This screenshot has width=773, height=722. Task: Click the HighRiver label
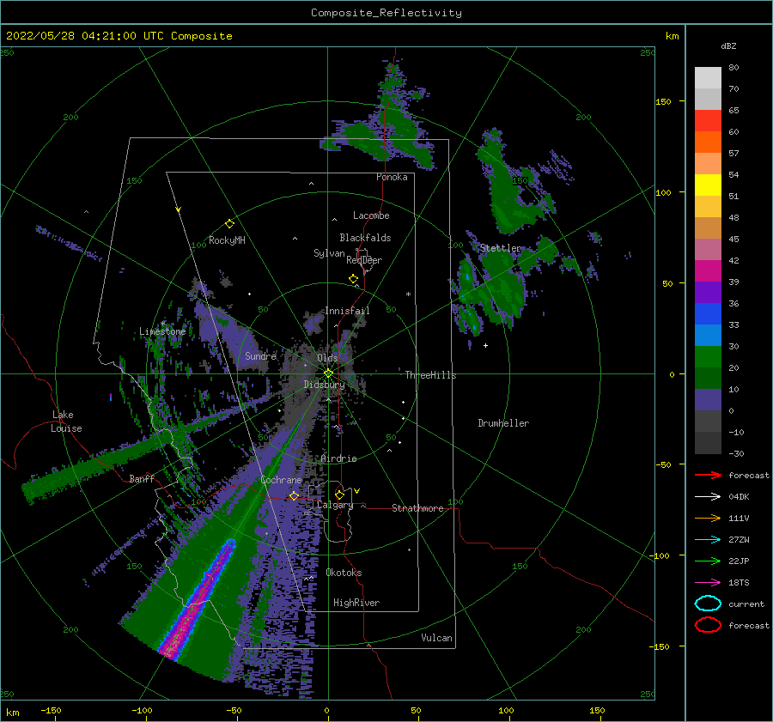coord(356,603)
